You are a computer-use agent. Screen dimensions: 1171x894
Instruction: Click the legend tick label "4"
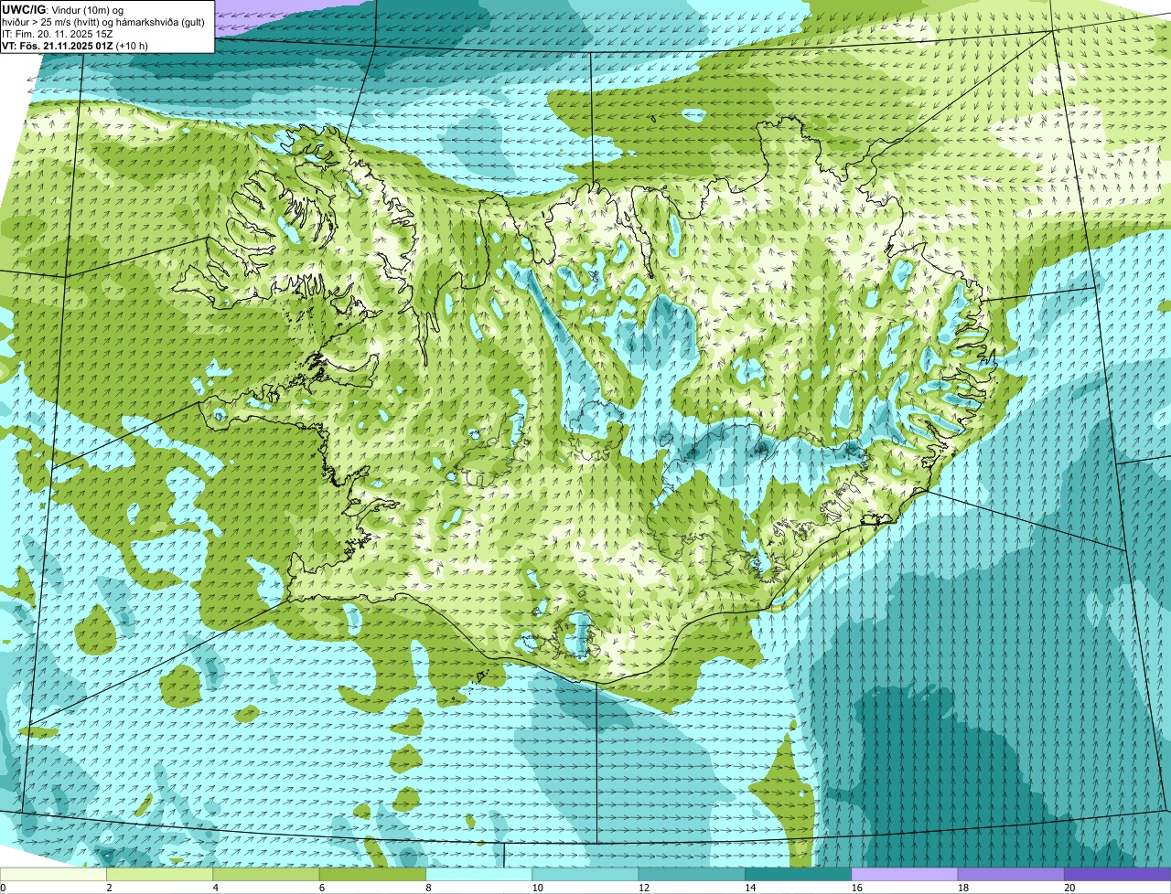click(x=215, y=888)
